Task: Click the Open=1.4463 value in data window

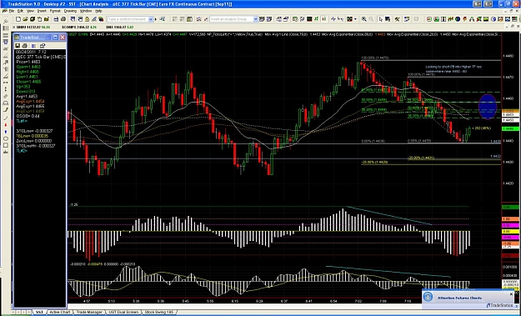Action: (x=28, y=67)
